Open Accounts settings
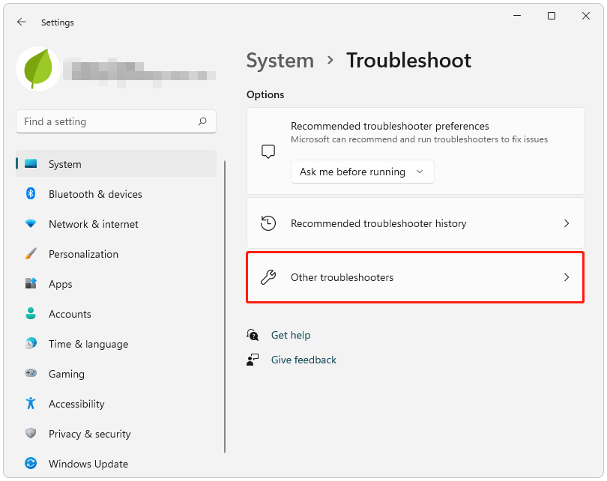The height and width of the screenshot is (481, 607). tap(115, 314)
